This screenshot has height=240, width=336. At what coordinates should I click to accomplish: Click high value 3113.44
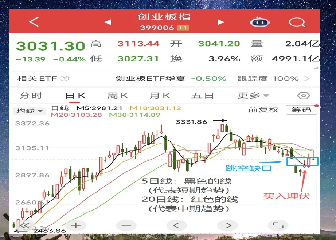click(x=138, y=44)
